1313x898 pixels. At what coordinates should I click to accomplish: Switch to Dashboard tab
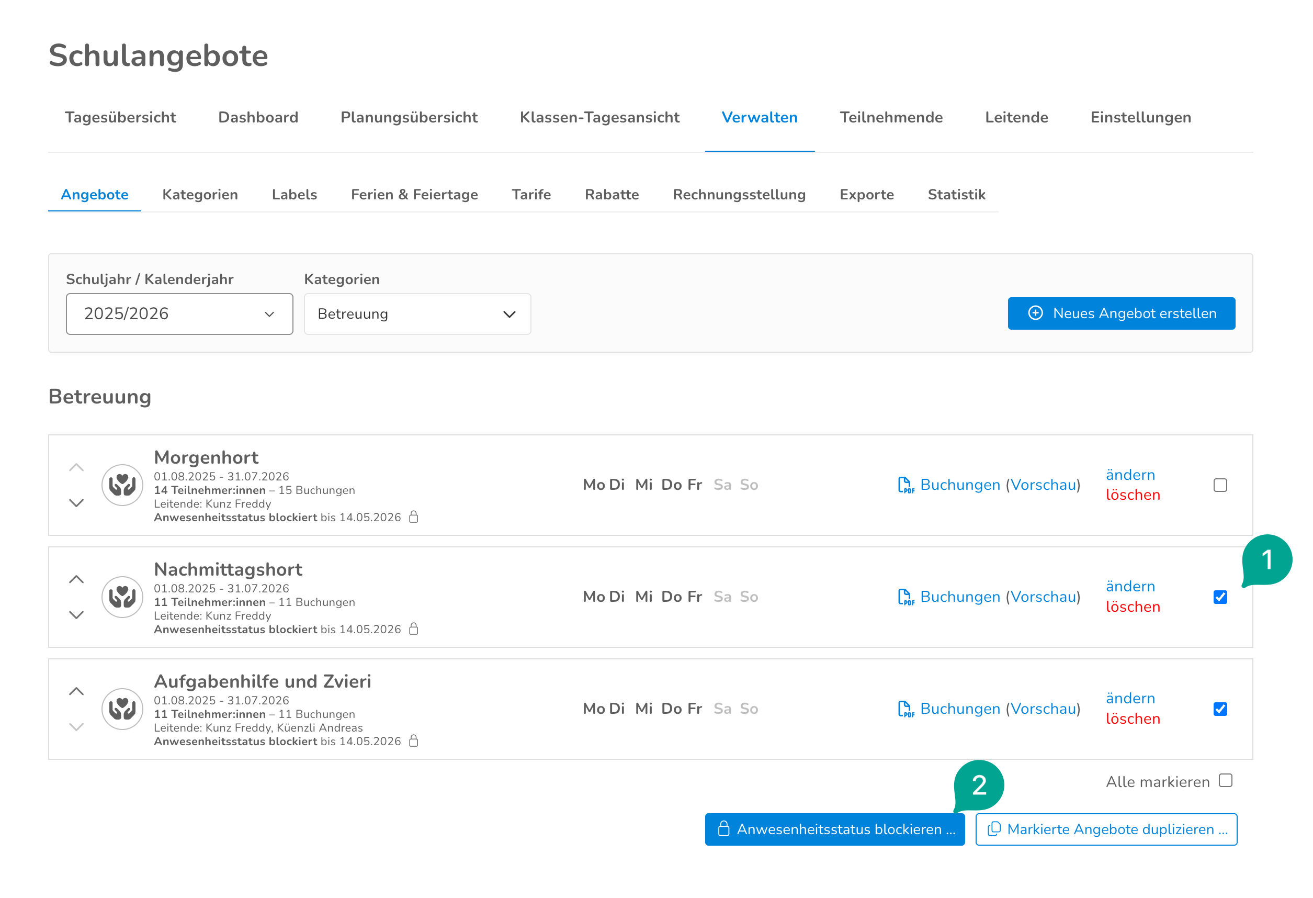coord(258,117)
